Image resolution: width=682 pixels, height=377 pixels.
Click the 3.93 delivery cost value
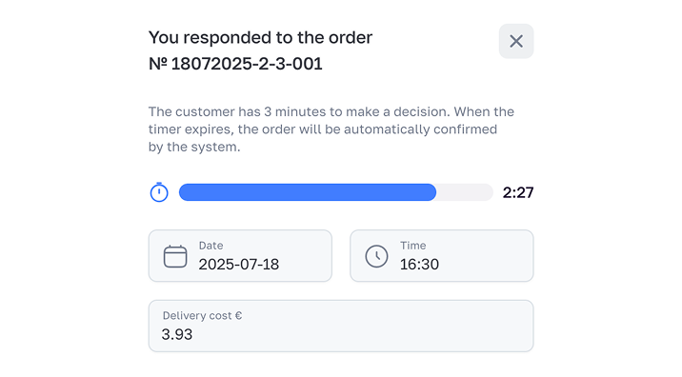click(x=176, y=334)
